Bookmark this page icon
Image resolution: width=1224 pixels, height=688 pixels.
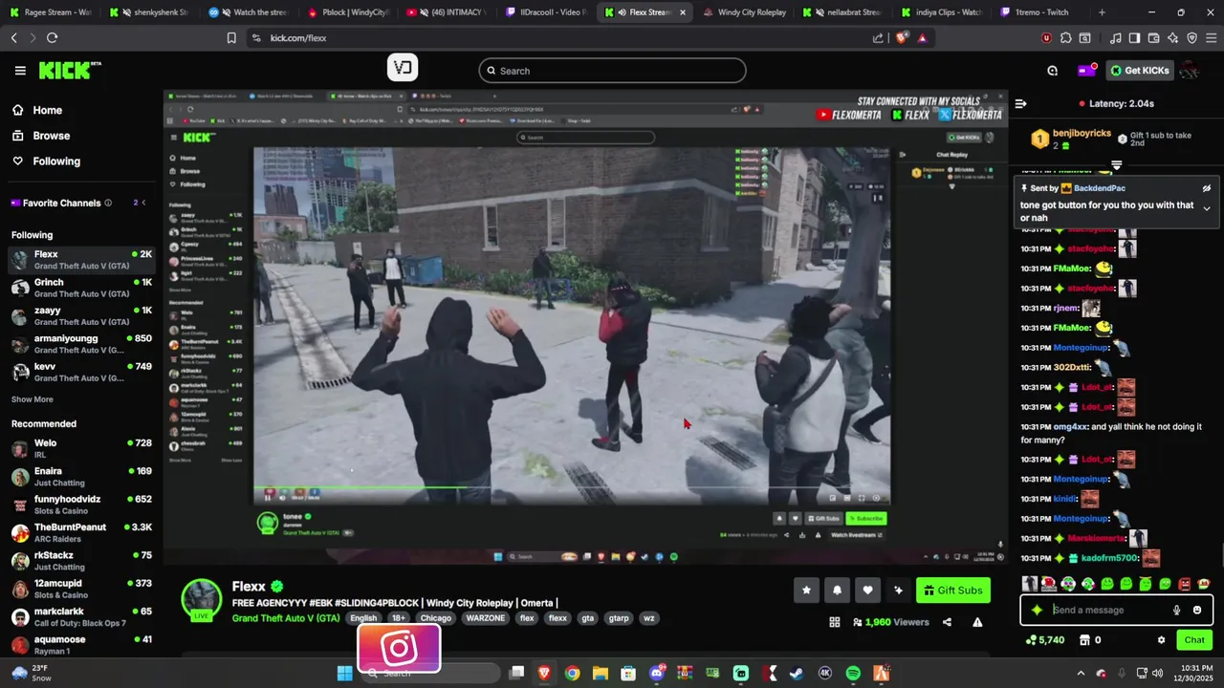point(231,37)
